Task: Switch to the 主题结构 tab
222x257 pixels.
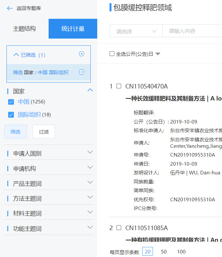Action: [24, 29]
